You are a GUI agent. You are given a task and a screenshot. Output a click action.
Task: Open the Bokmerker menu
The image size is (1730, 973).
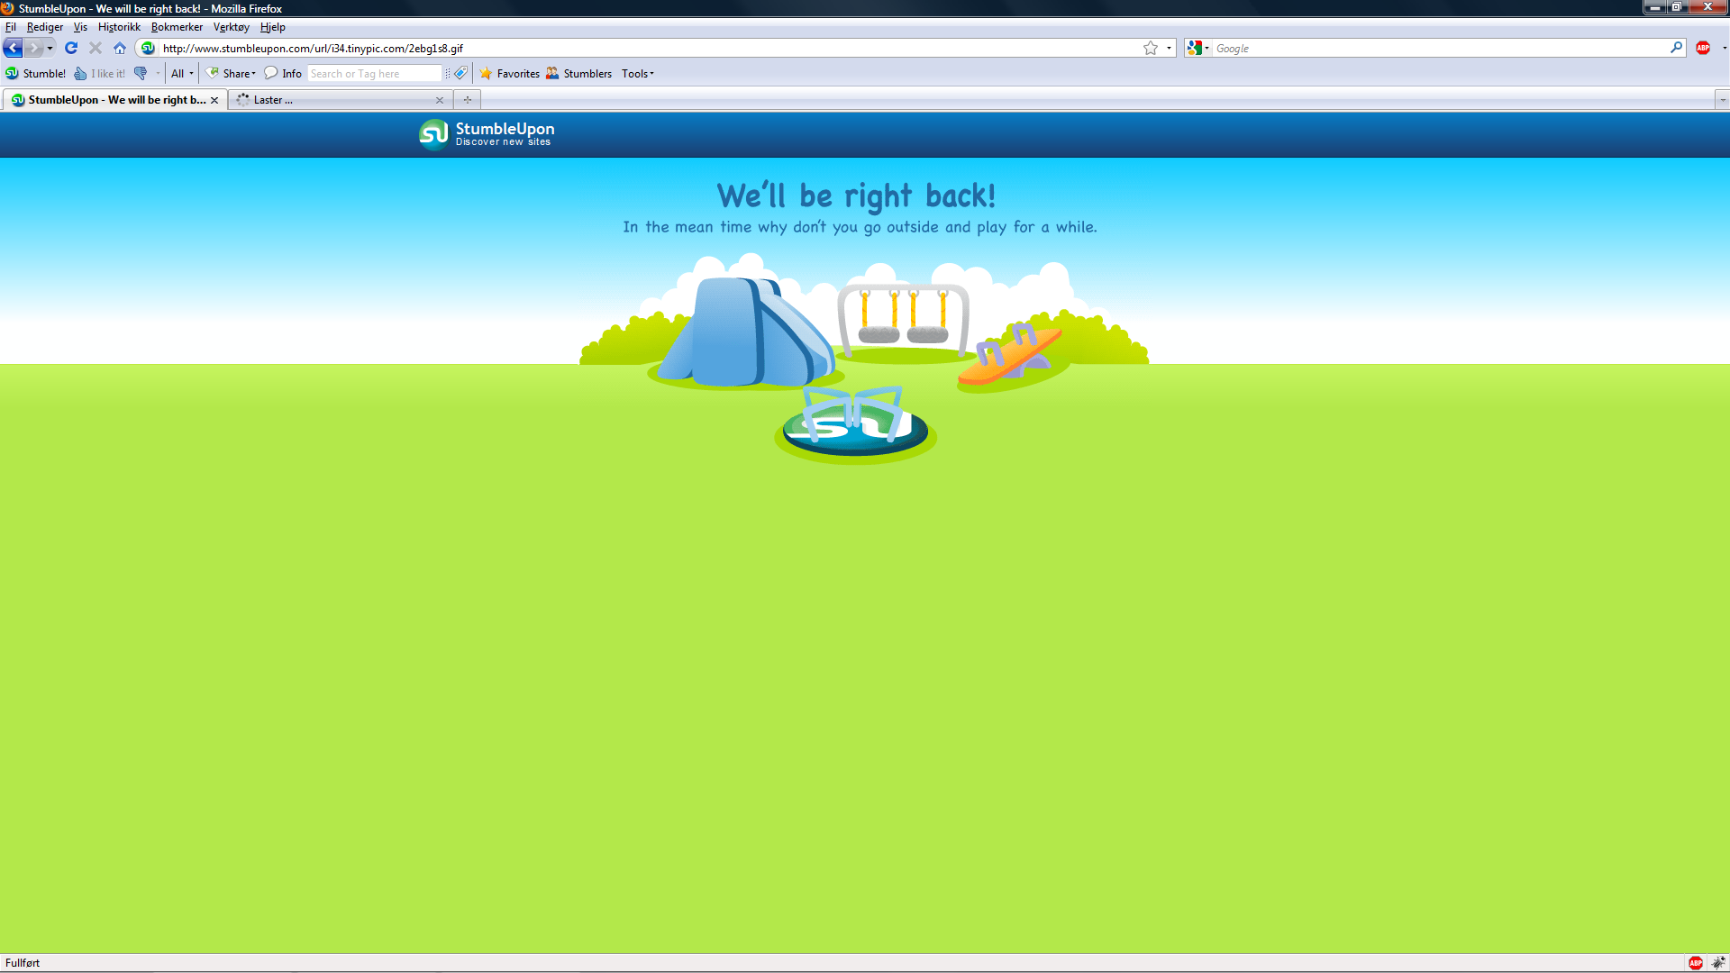[177, 27]
